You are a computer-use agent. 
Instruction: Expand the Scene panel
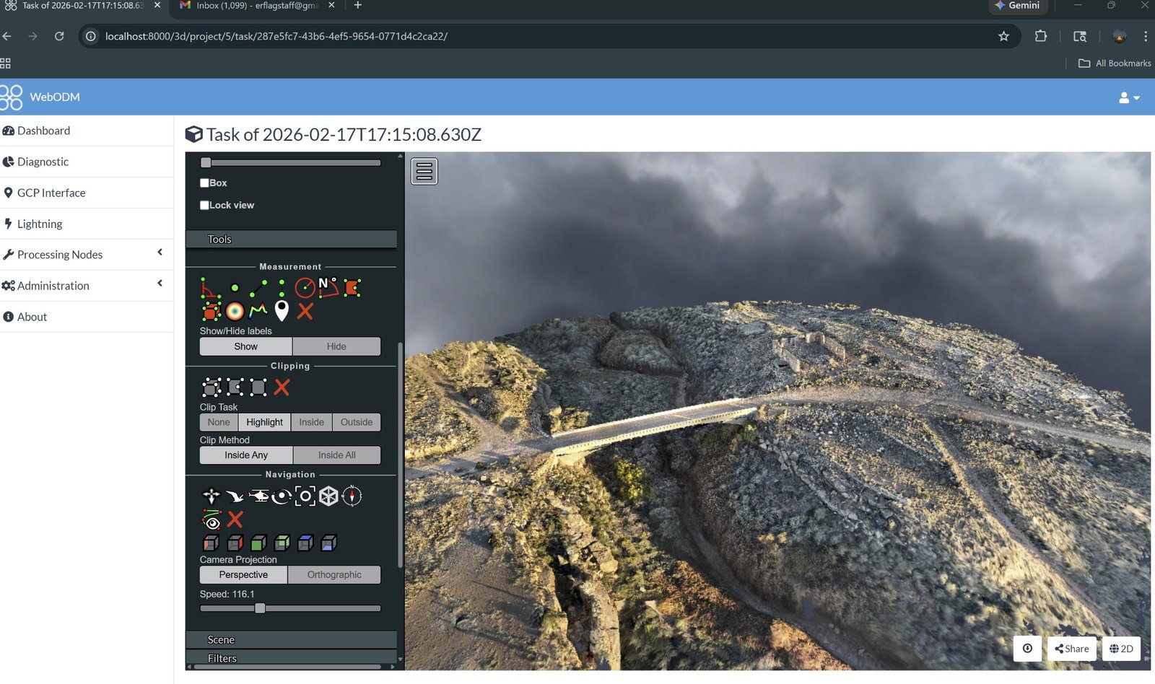pos(291,639)
